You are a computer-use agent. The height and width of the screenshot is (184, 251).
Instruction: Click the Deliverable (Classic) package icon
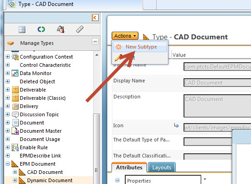click(x=15, y=98)
